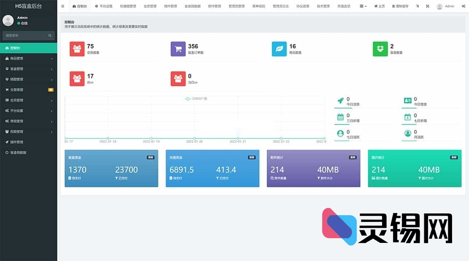Click the paper-plane icon for 插件管理
This screenshot has width=469, height=261.
tap(8, 142)
